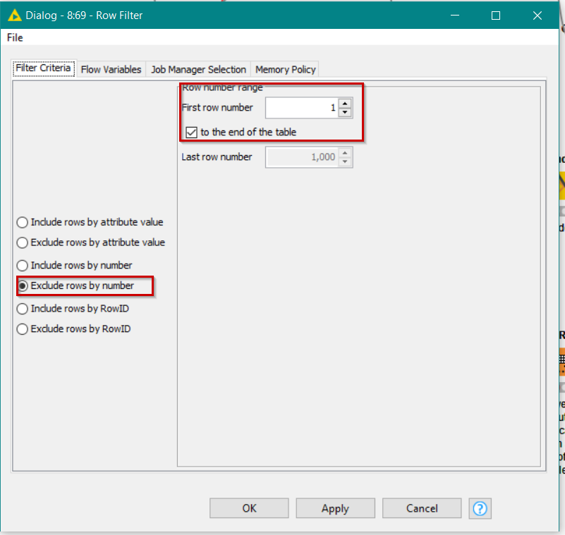Choose 'Exclude rows by RowID' option
The height and width of the screenshot is (535, 565).
(22, 328)
